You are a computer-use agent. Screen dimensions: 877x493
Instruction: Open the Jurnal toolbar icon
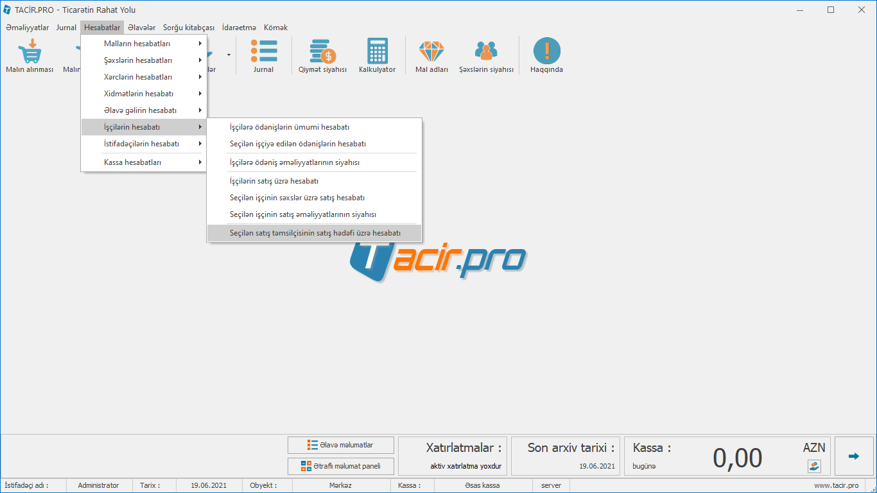click(263, 51)
